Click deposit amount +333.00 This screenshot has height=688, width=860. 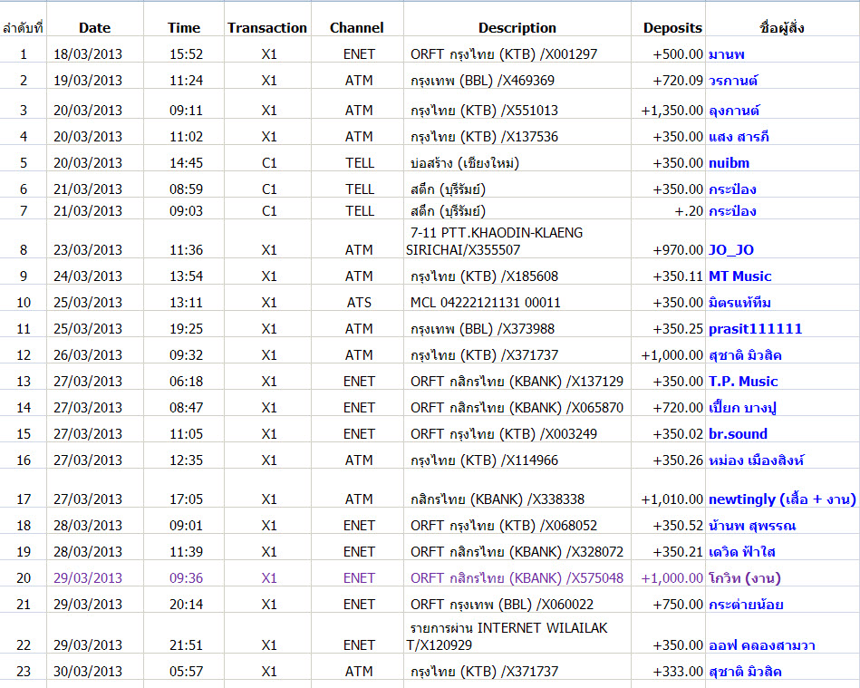677,672
